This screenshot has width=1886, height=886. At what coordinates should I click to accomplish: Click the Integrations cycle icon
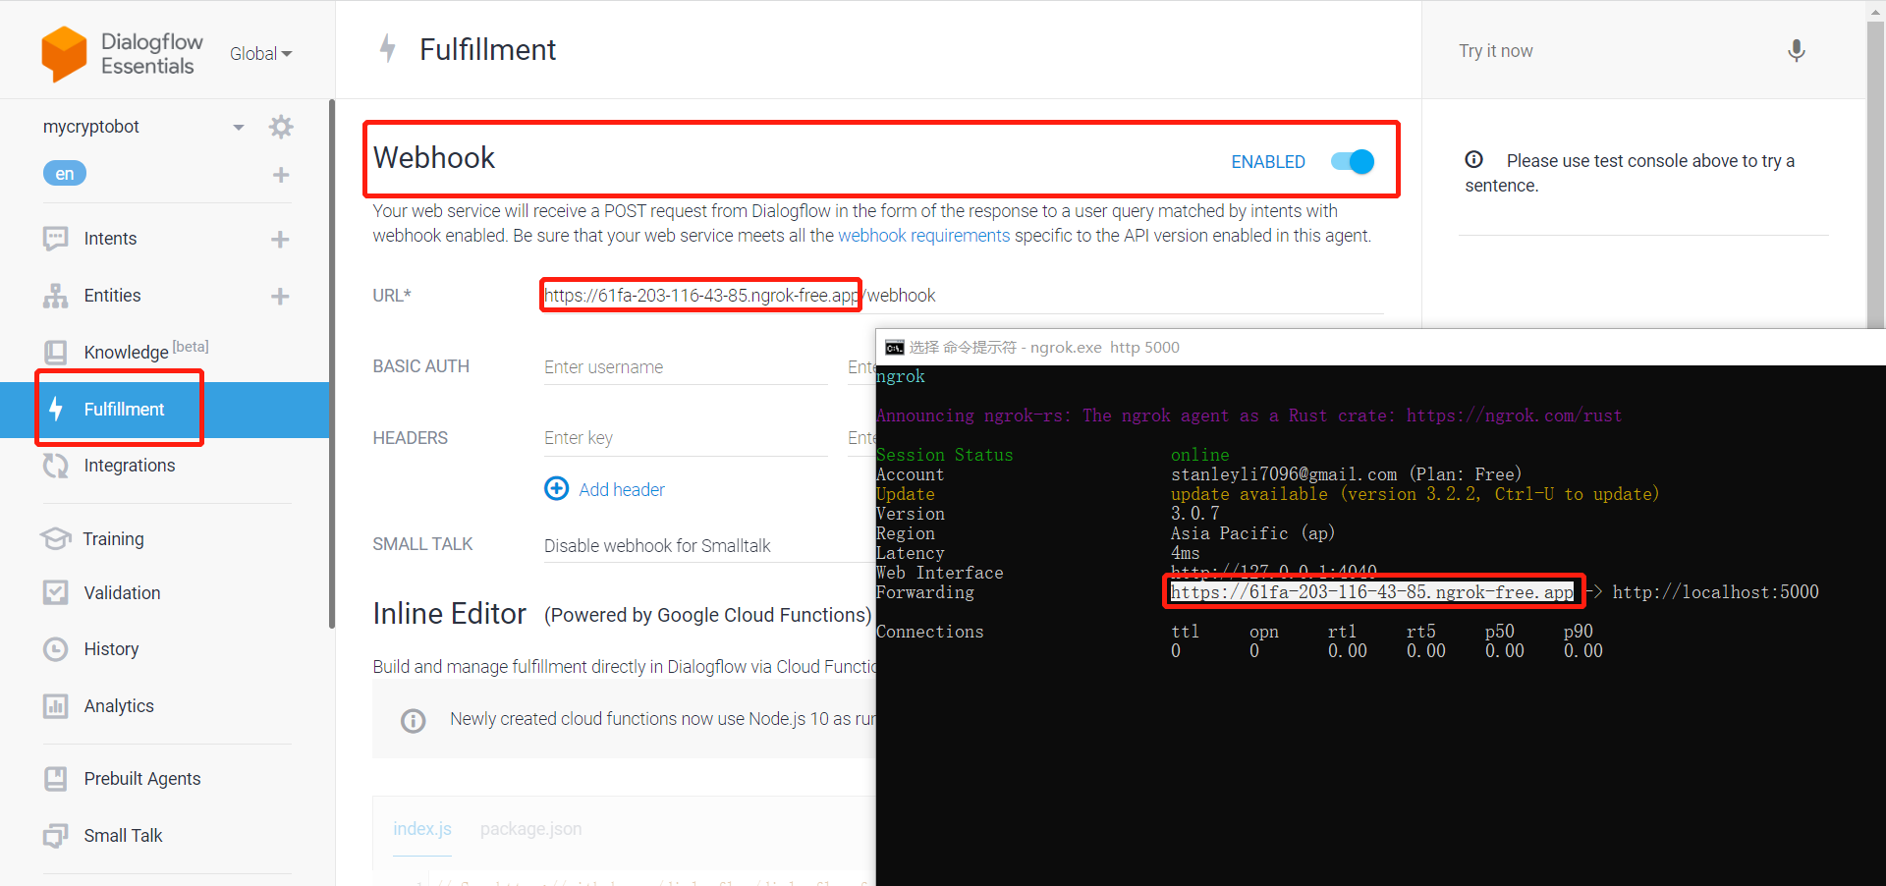(x=56, y=466)
